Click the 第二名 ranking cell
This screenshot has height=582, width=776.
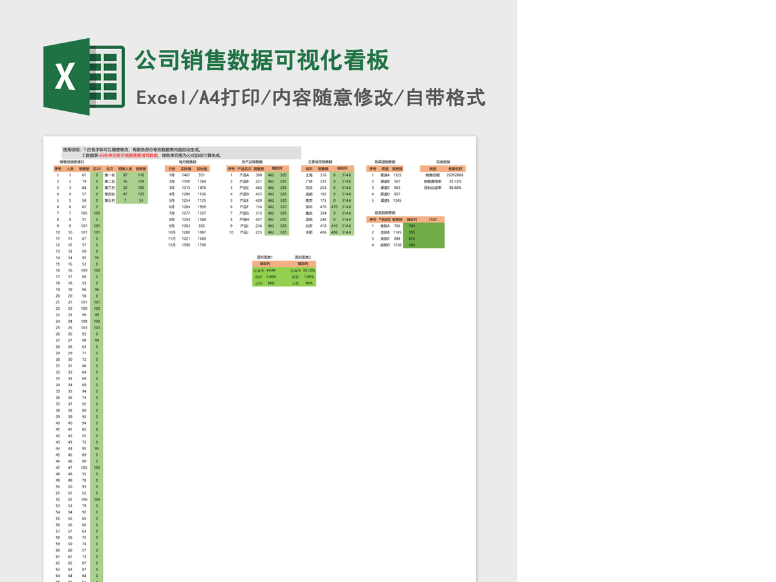pyautogui.click(x=109, y=181)
